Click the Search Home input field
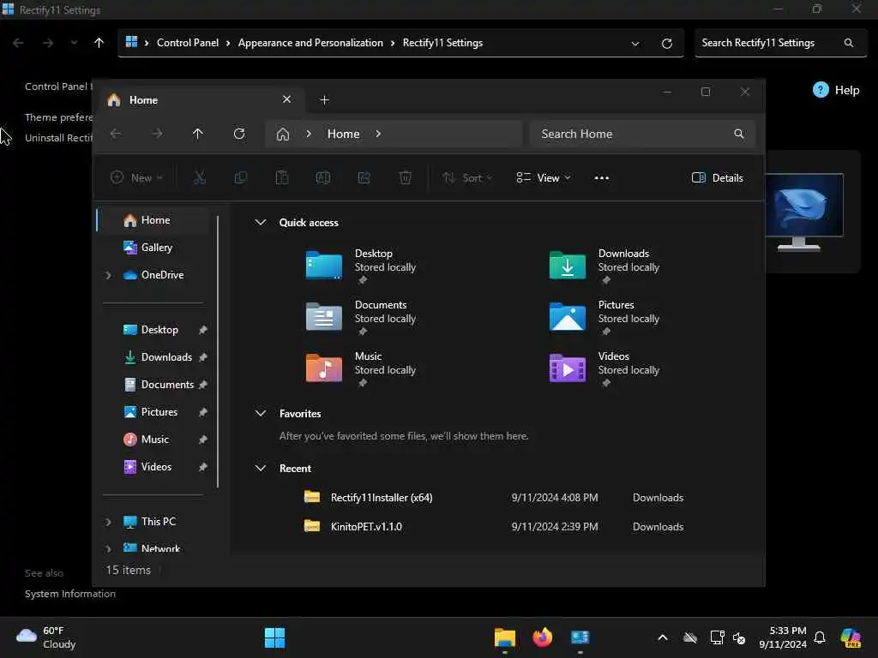Image resolution: width=878 pixels, height=658 pixels. (x=643, y=134)
